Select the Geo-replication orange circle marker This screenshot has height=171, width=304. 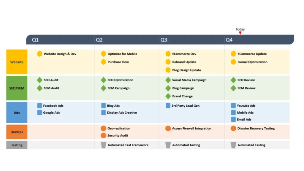tap(103, 128)
